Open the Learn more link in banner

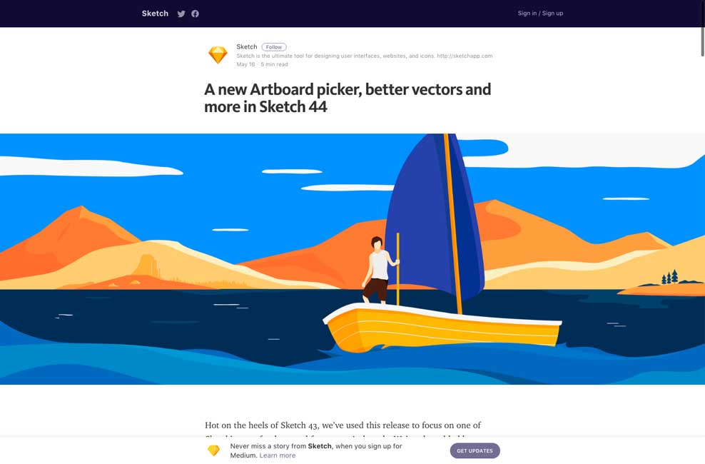point(278,455)
